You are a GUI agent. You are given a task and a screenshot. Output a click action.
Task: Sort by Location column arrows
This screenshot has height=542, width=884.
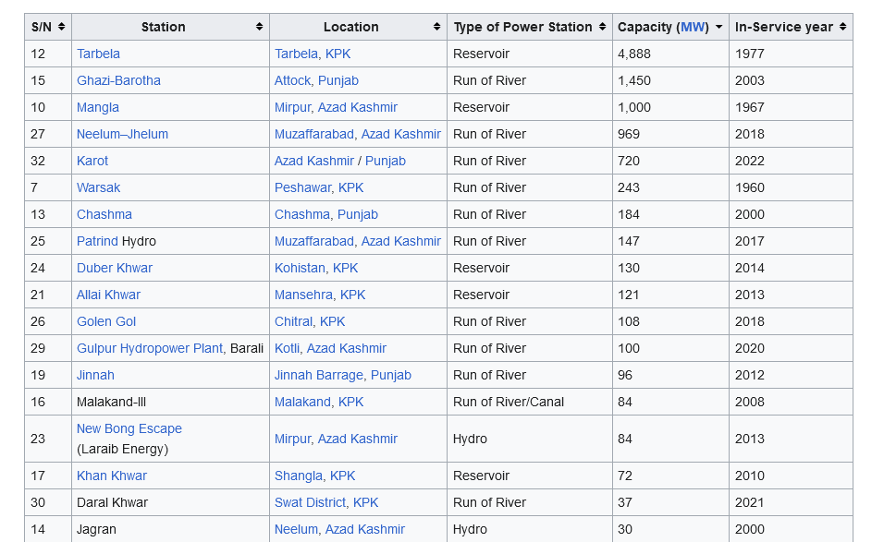(x=437, y=27)
